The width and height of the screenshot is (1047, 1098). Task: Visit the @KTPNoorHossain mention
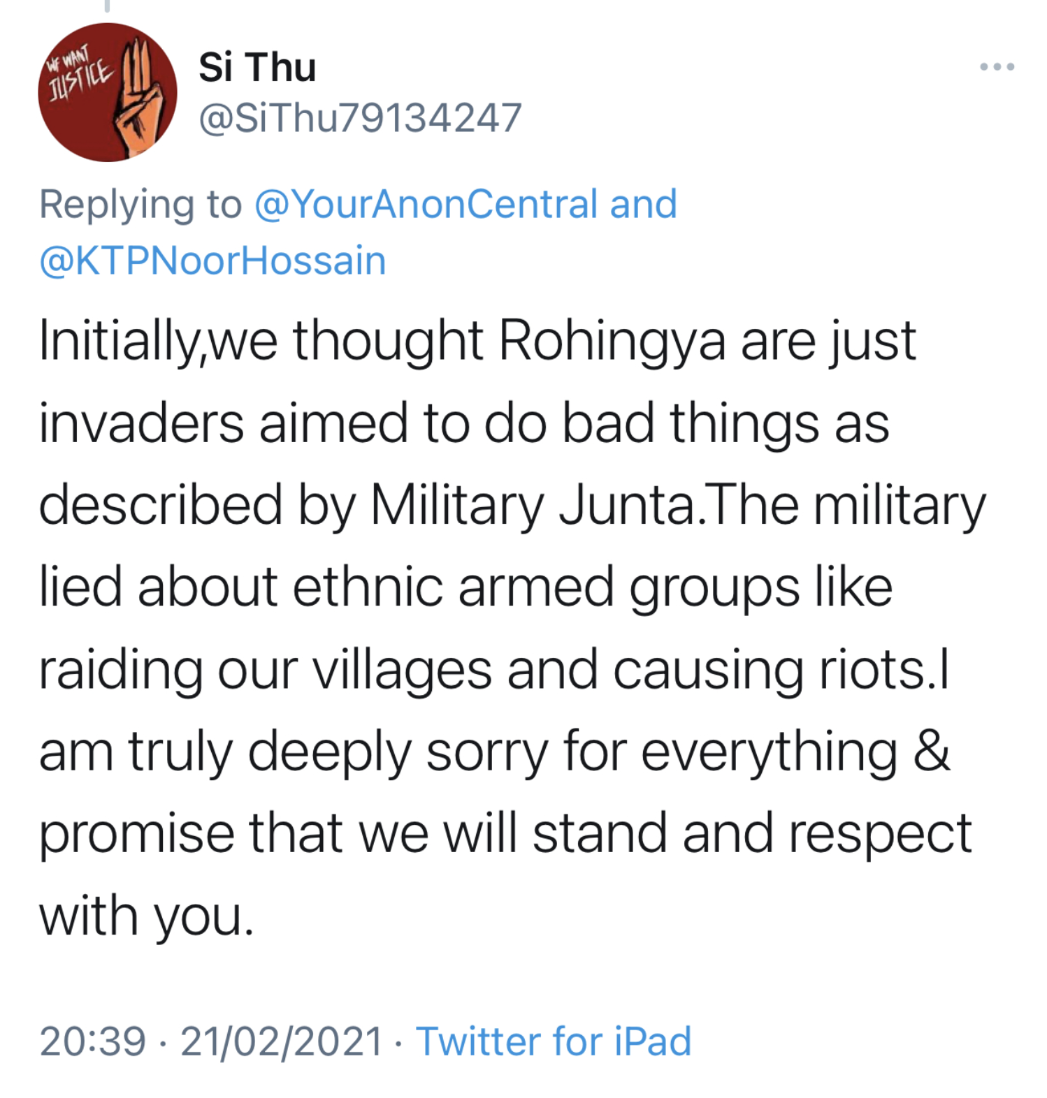click(x=212, y=261)
